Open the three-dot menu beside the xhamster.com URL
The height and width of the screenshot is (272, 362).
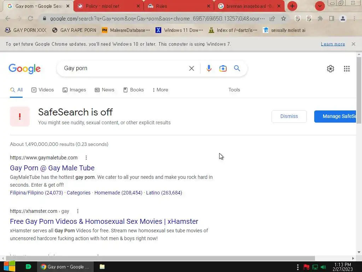pos(77,211)
